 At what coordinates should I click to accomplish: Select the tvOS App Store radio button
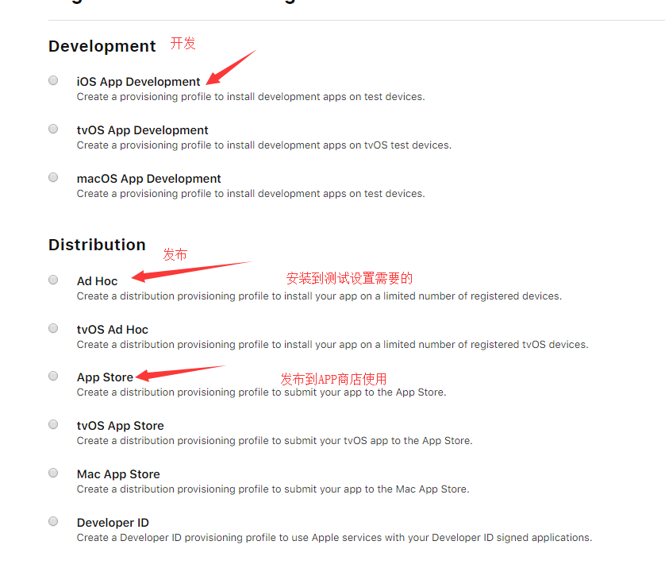tap(52, 424)
